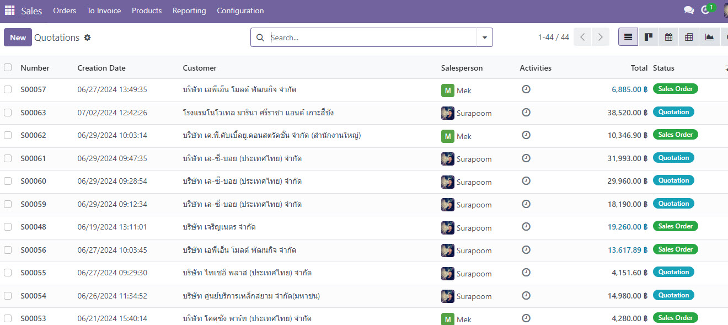Open the conversations chat icon
The width and height of the screenshot is (728, 325).
(x=688, y=10)
